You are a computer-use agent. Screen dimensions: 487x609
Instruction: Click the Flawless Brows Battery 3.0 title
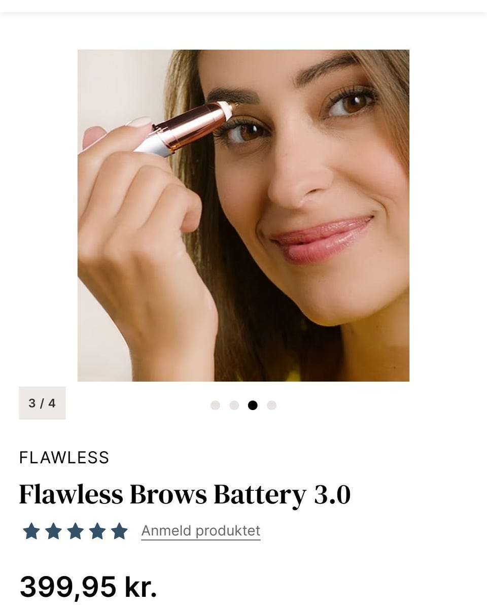[185, 495]
